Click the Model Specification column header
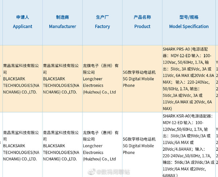 pyautogui.click(x=189, y=22)
